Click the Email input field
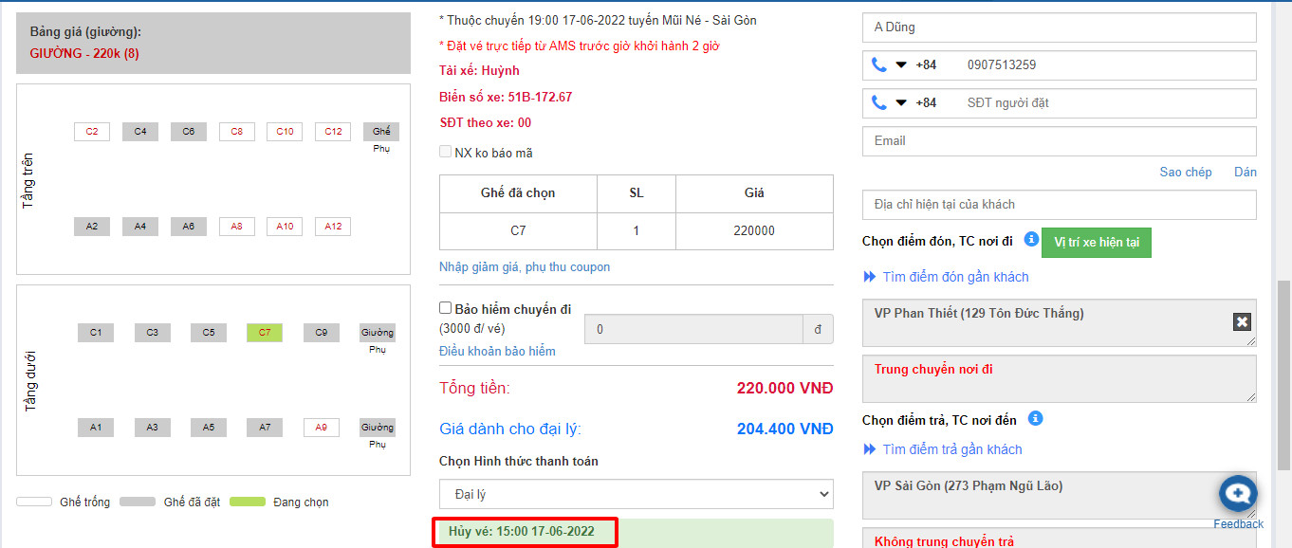The width and height of the screenshot is (1292, 548). tap(1058, 140)
